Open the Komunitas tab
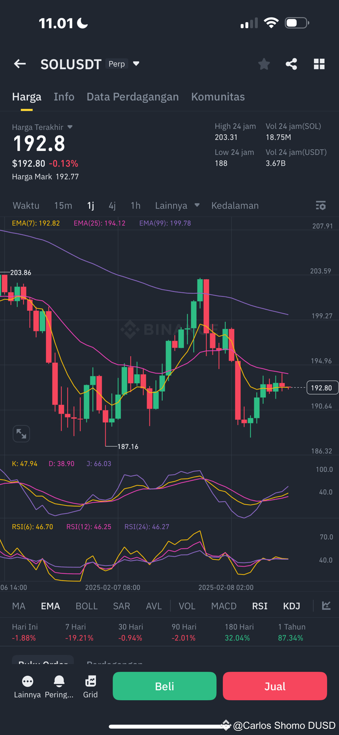The height and width of the screenshot is (735, 339). click(x=218, y=97)
